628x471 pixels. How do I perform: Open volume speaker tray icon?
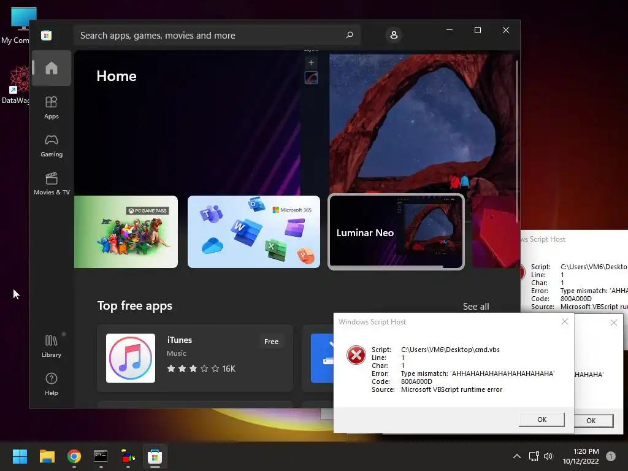(x=548, y=456)
